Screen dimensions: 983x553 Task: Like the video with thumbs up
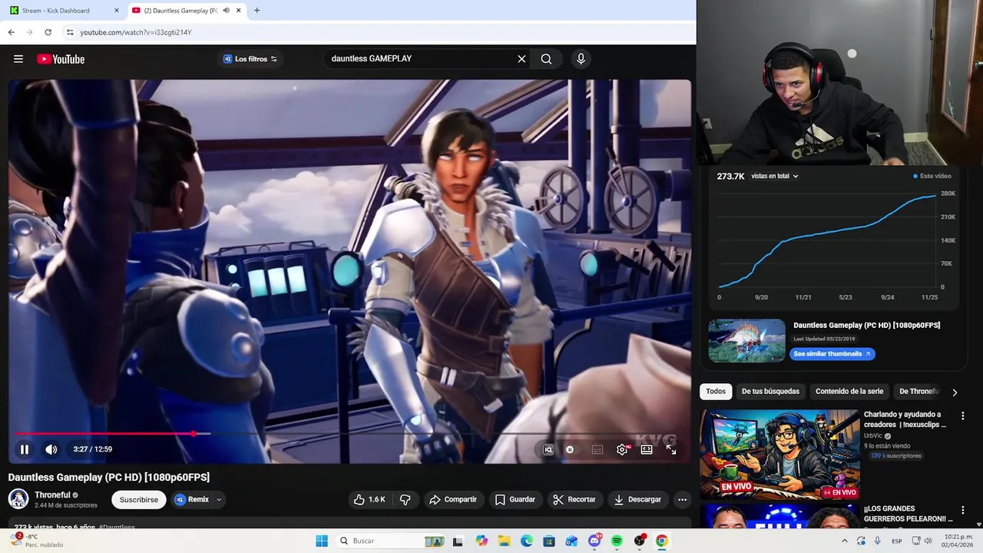(x=369, y=499)
